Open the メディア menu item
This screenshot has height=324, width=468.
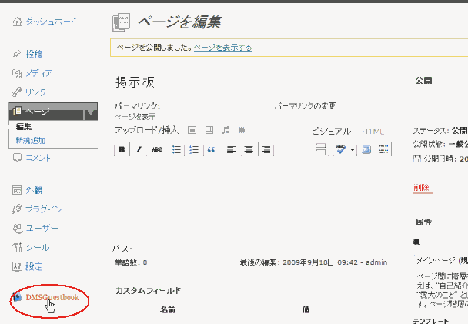point(38,73)
